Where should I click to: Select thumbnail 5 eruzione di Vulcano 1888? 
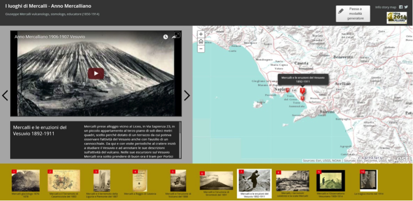(178, 181)
